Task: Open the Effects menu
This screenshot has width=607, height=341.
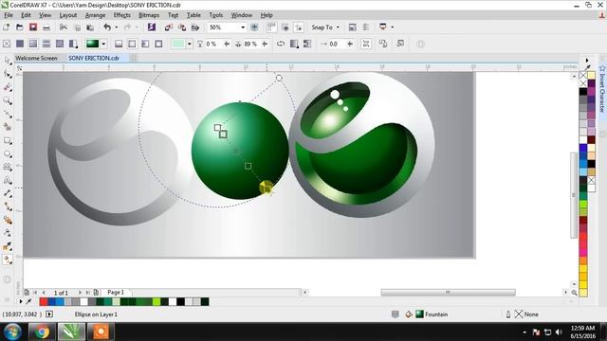Action: click(x=121, y=15)
